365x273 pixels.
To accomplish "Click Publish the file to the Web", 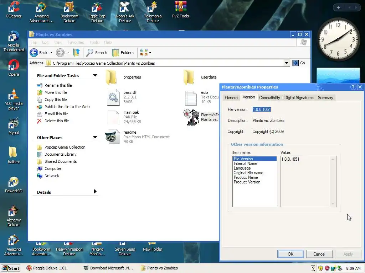I will [67, 107].
